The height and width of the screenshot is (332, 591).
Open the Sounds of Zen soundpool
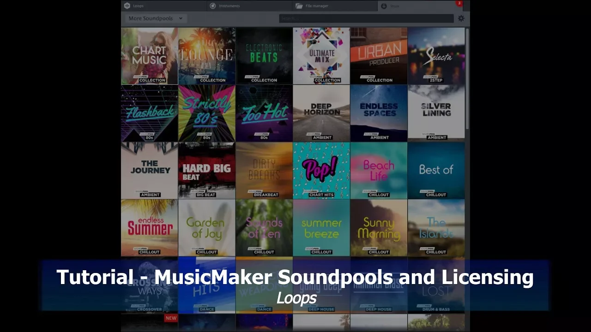pyautogui.click(x=264, y=227)
